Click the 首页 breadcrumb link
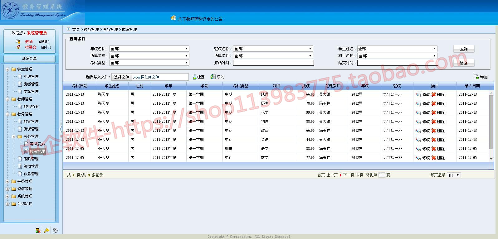Viewport: 498px width, 239px height. pyautogui.click(x=76, y=30)
